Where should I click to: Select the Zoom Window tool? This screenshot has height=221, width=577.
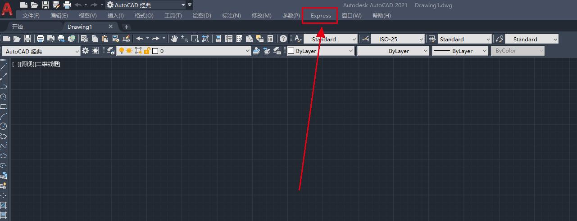coord(195,39)
